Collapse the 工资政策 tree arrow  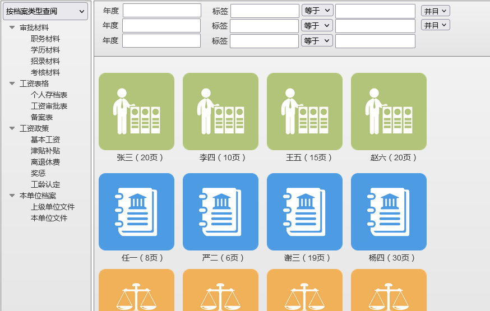pos(12,128)
